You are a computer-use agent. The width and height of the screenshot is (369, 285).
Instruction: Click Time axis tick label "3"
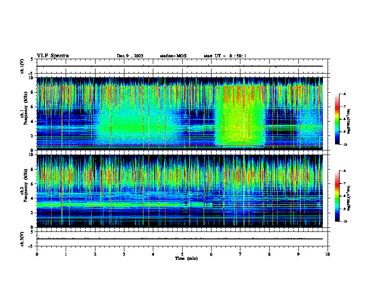coord(124,254)
